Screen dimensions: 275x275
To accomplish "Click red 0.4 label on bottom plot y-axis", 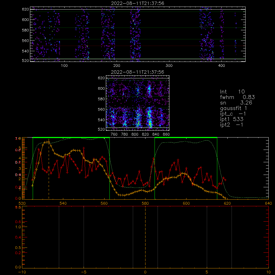I will click(x=18, y=237).
